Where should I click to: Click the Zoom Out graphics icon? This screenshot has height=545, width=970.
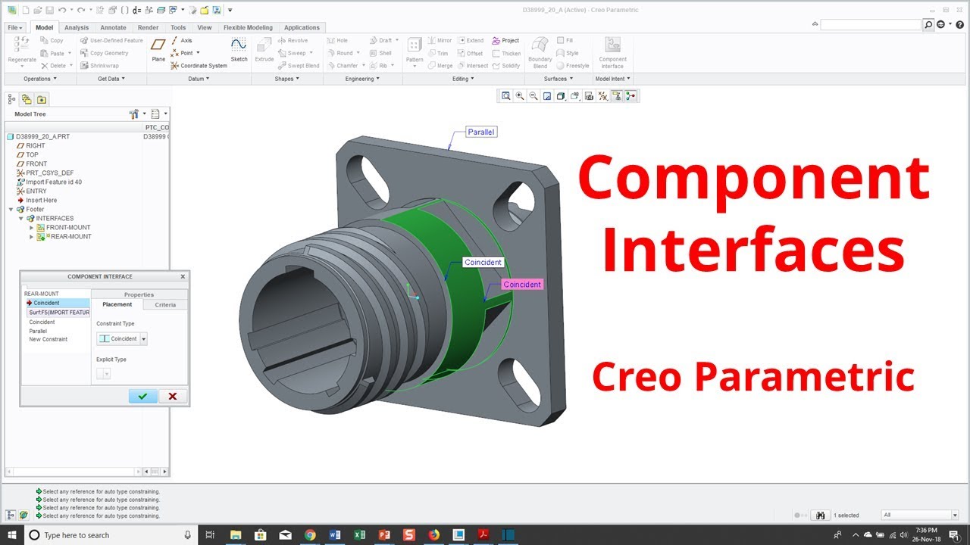(533, 96)
